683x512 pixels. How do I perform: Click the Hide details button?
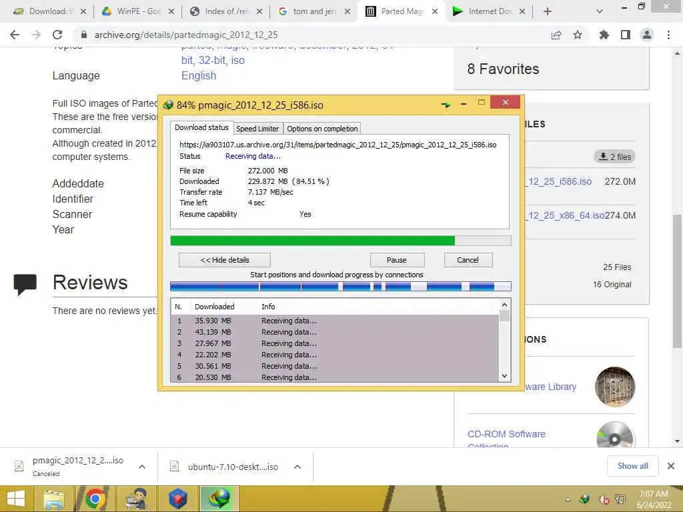point(225,260)
